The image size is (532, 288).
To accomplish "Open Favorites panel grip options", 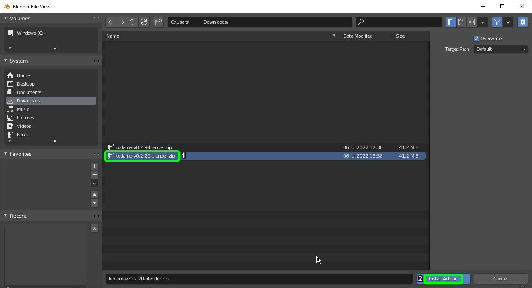I will (97, 154).
